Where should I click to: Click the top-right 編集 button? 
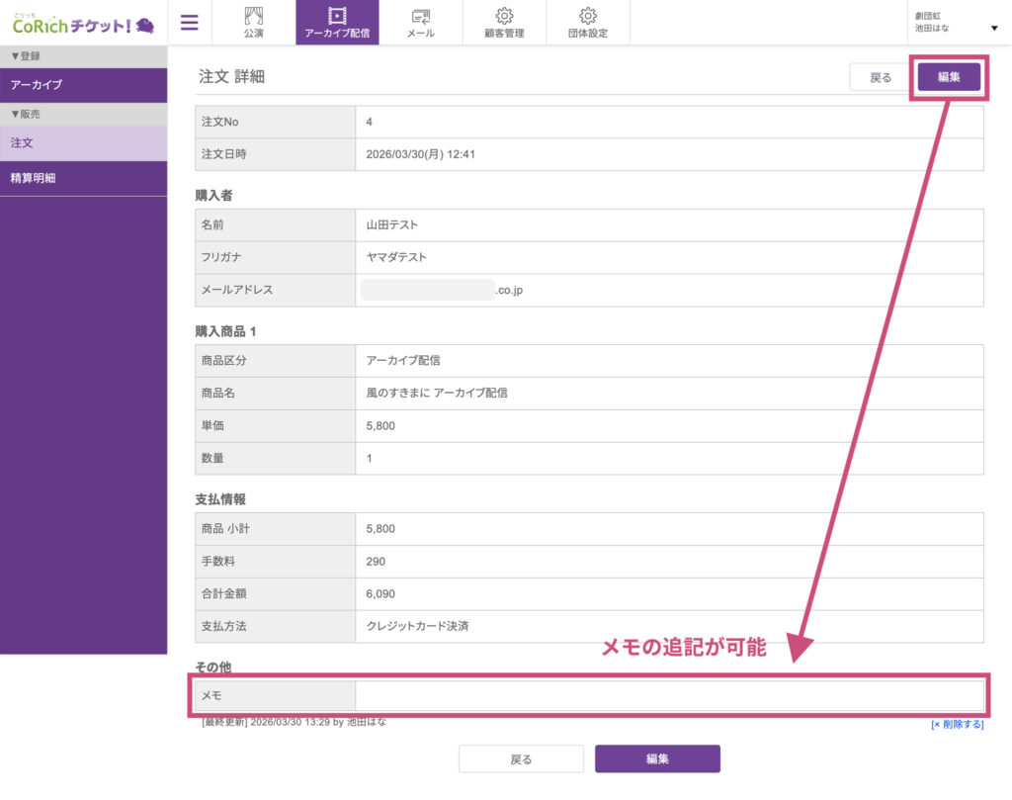pos(949,77)
